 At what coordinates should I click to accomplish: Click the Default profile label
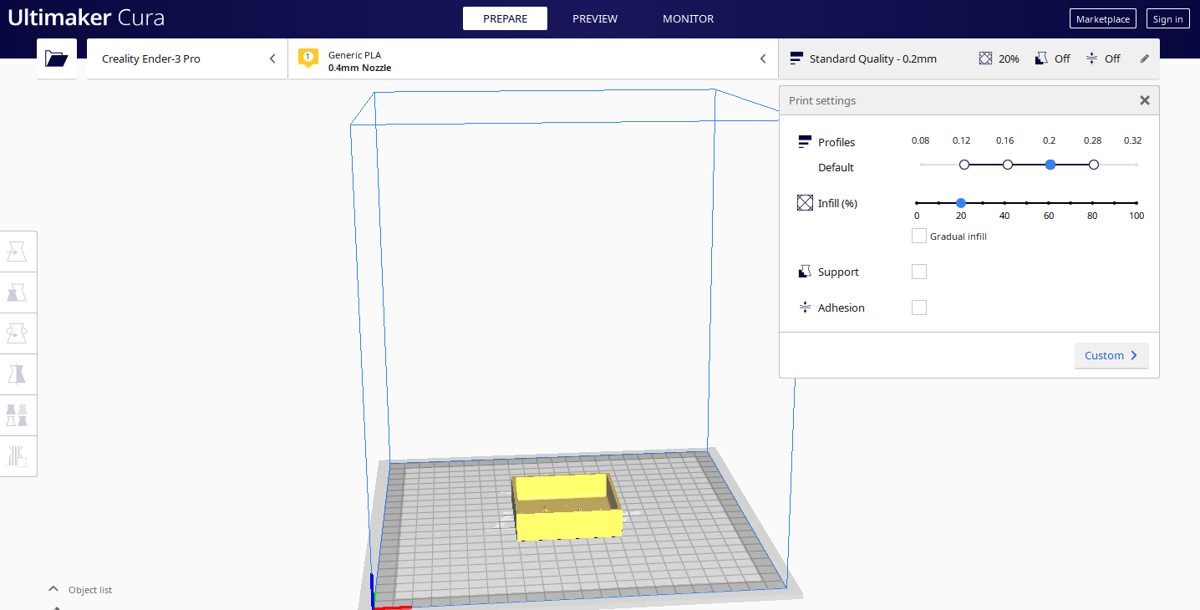(836, 167)
